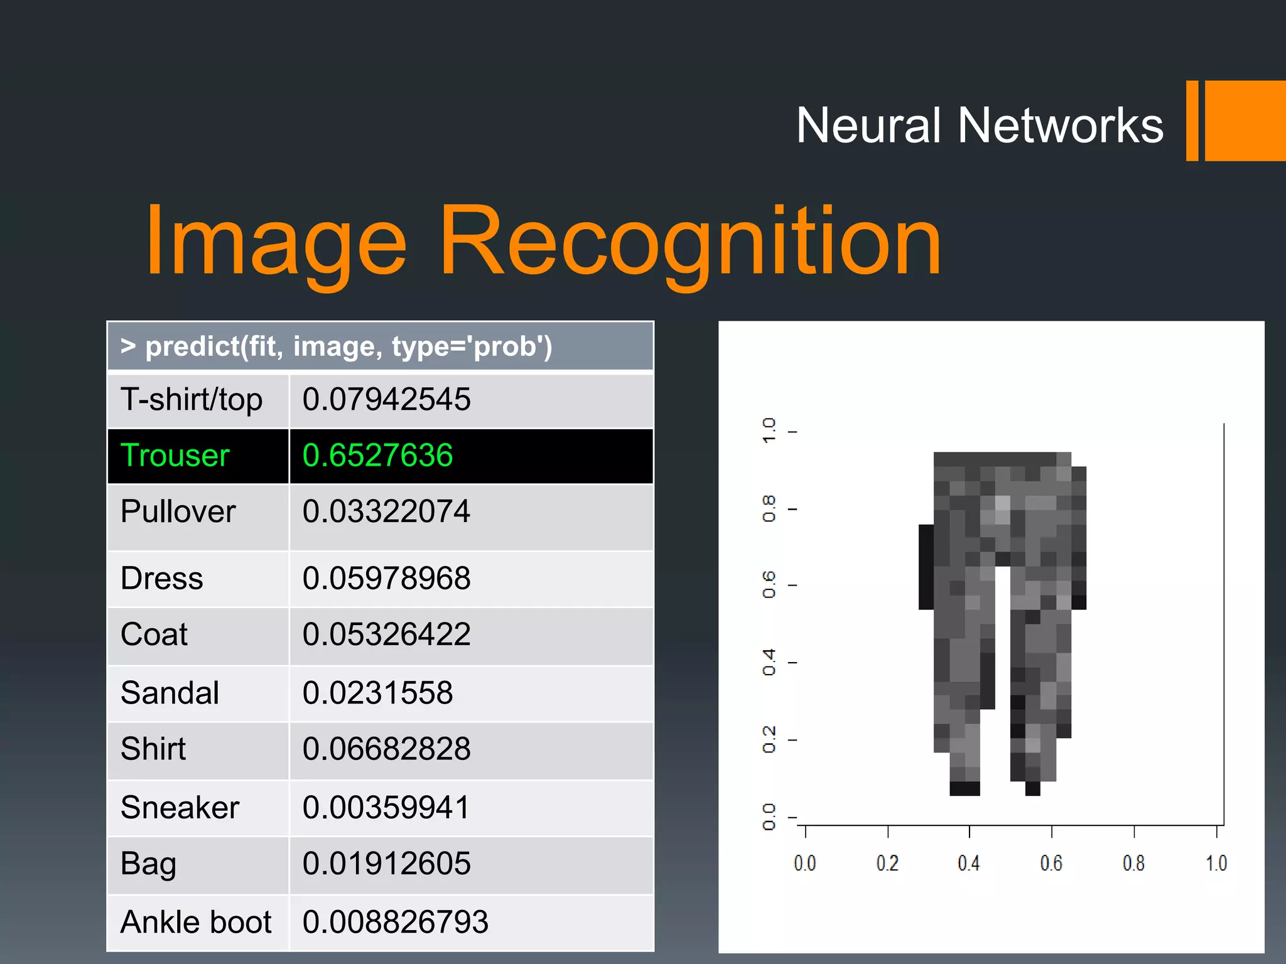Click the value 0.01912605
The height and width of the screenshot is (964, 1286).
coord(386,863)
